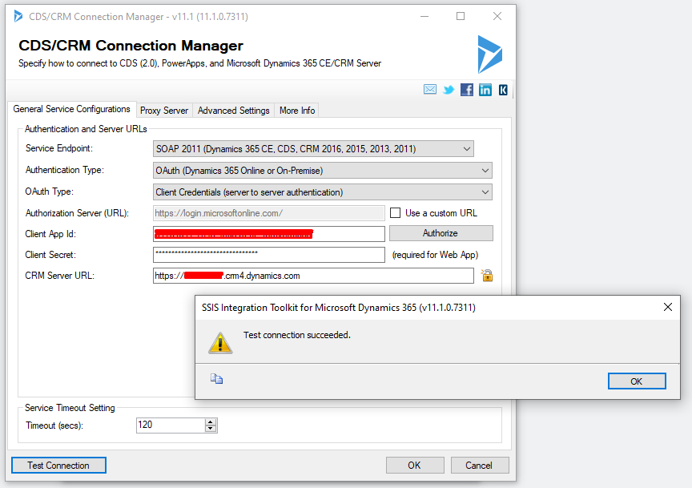The image size is (692, 488).
Task: Switch to the General Service Configurations tab
Action: pos(71,109)
